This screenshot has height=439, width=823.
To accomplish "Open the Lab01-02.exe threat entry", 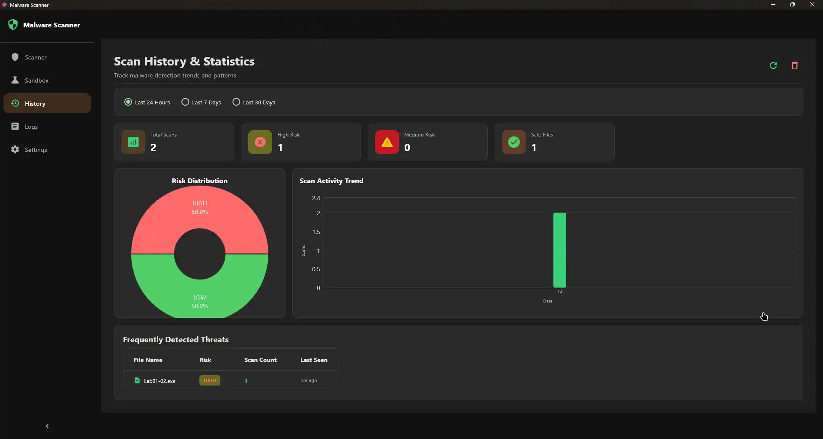I will [x=159, y=381].
